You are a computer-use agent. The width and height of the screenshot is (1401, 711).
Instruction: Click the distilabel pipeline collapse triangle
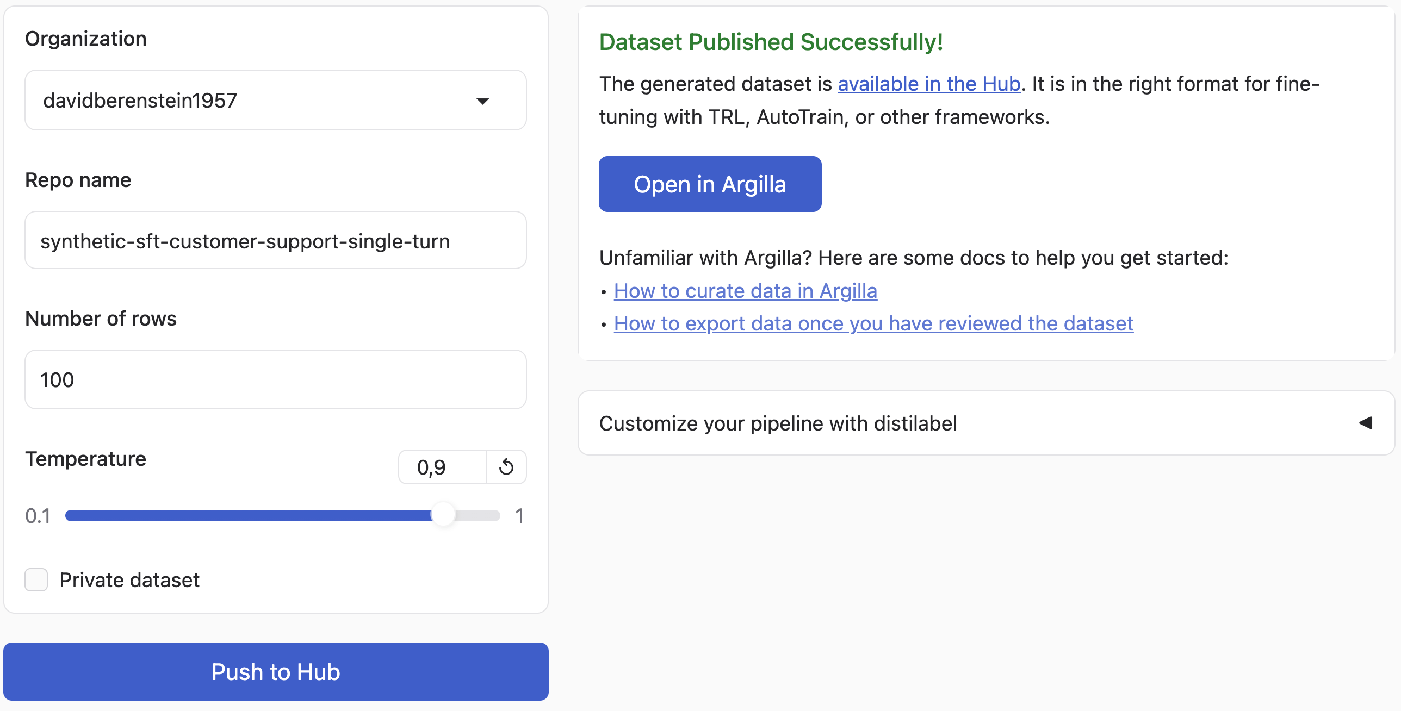click(x=1366, y=423)
